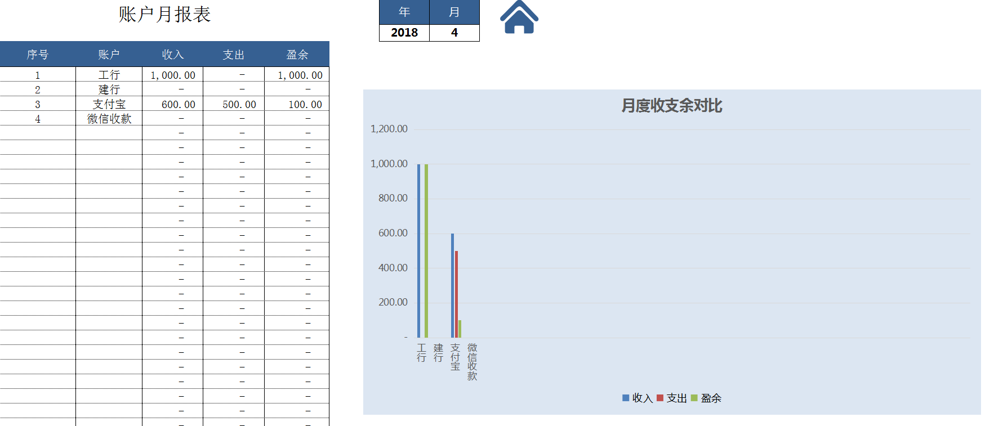Click the 账户月报表 title
The height and width of the screenshot is (426, 1003).
(164, 14)
